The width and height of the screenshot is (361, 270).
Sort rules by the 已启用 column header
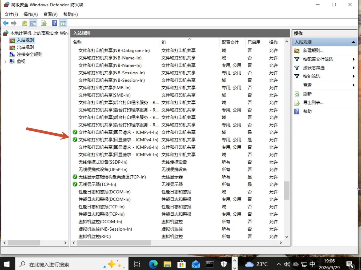256,42
